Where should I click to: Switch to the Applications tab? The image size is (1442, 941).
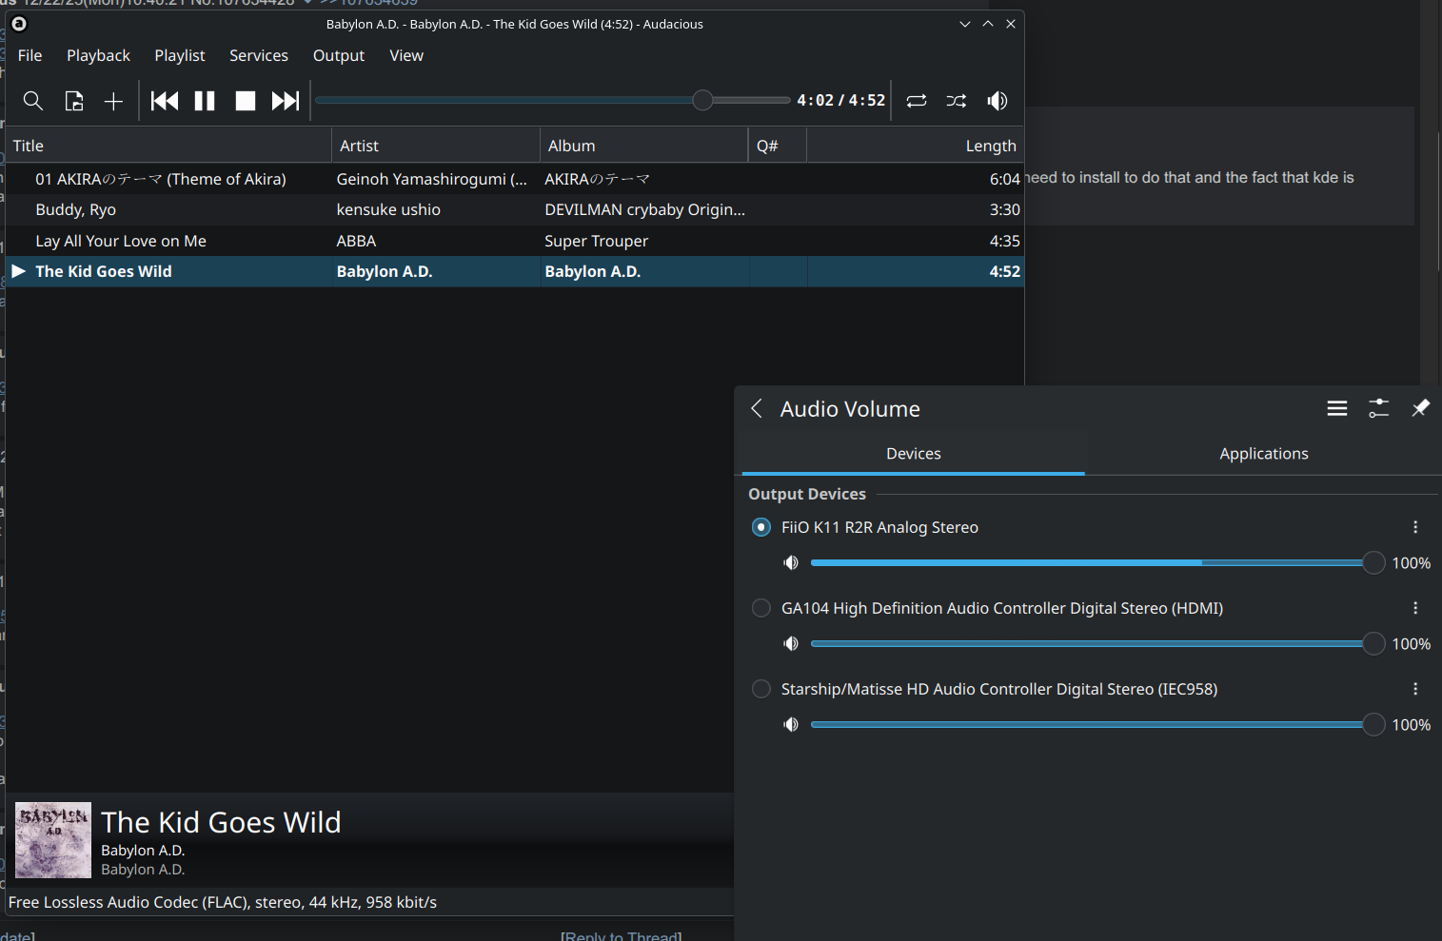click(x=1264, y=454)
